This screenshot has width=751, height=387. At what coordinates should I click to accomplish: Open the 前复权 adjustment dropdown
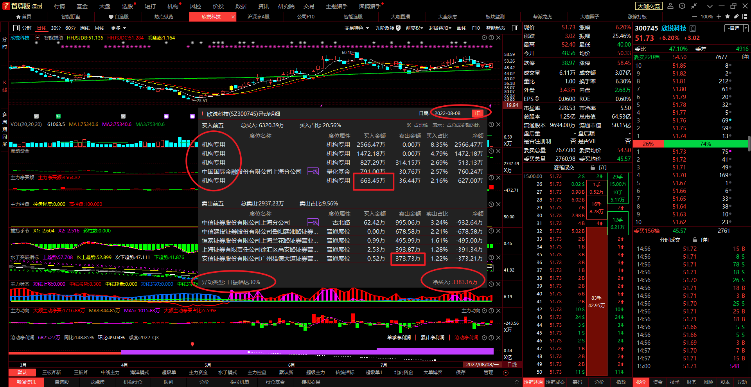tap(415, 28)
